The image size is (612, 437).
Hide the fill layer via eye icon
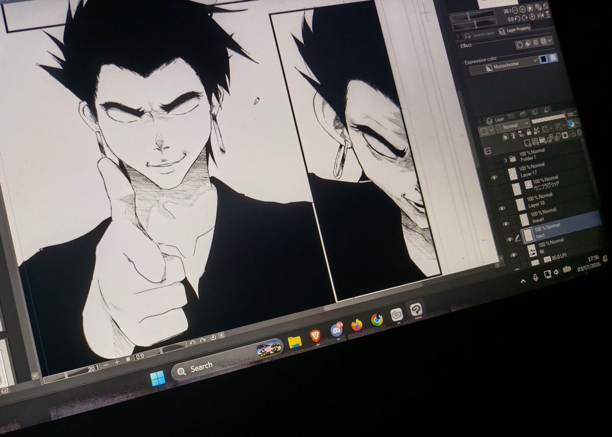click(514, 255)
